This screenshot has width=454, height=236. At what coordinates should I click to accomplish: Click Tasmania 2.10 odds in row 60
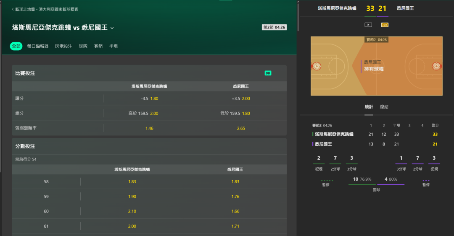click(132, 211)
